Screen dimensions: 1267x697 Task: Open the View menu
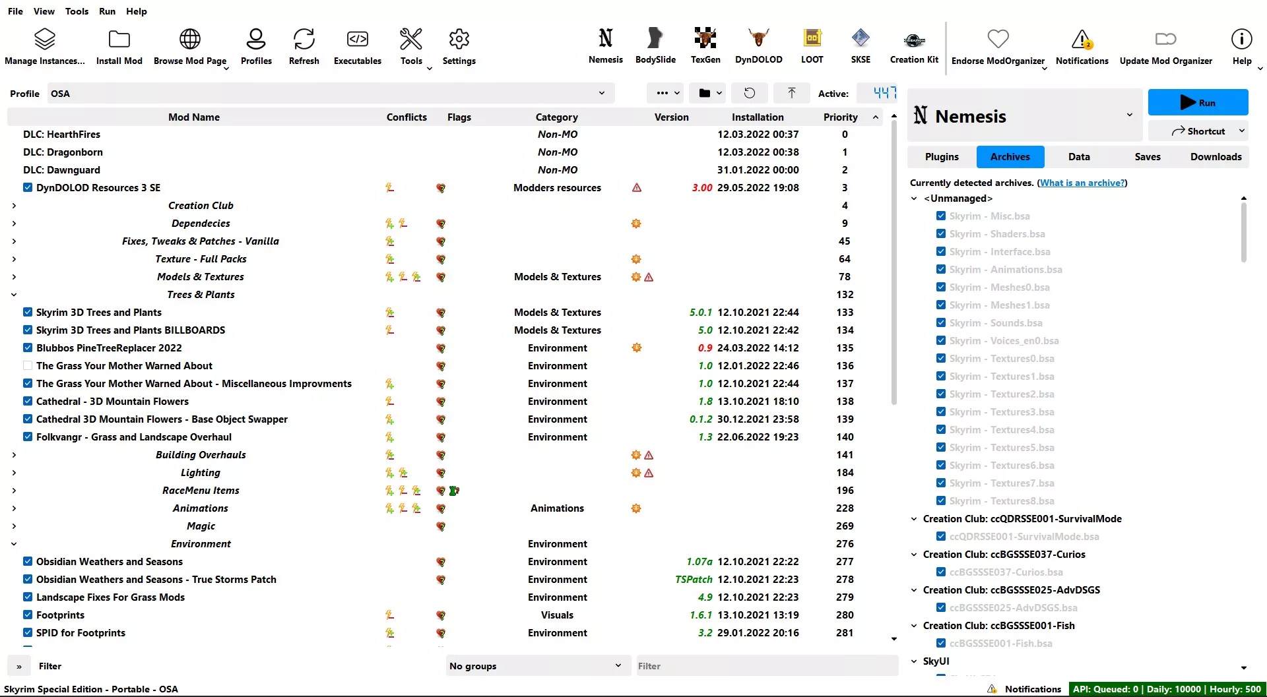pyautogui.click(x=44, y=11)
